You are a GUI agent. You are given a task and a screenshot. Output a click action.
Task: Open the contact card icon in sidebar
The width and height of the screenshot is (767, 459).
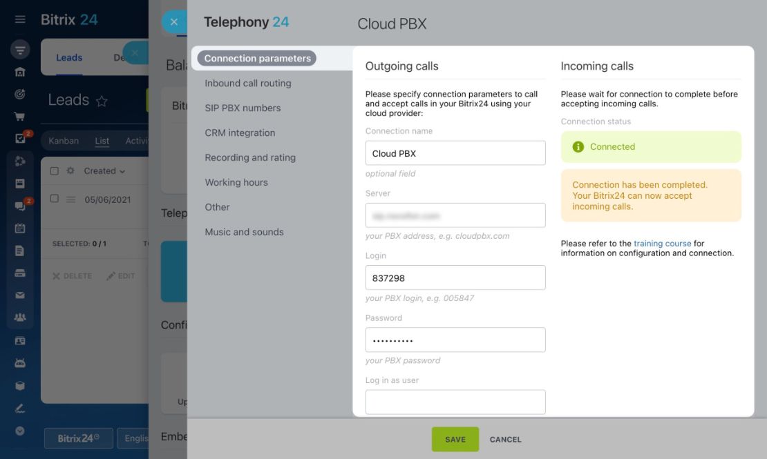coord(20,341)
